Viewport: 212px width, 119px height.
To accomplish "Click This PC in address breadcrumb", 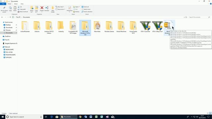I will (x=18, y=17).
